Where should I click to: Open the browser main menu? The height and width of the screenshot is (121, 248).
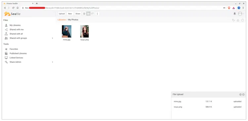point(243,8)
